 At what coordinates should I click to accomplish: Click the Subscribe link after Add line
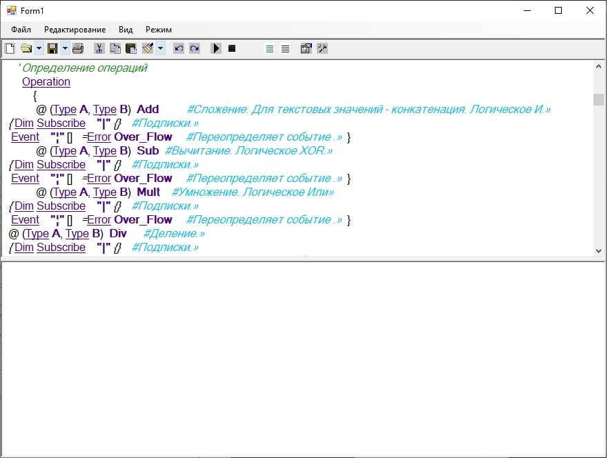pos(61,123)
